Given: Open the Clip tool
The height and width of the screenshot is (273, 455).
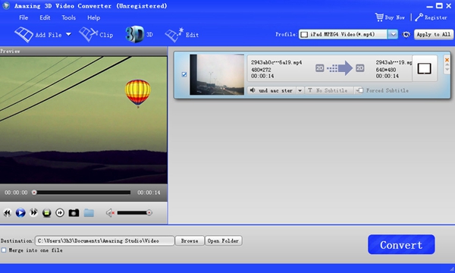Looking at the screenshot, I should pos(96,35).
